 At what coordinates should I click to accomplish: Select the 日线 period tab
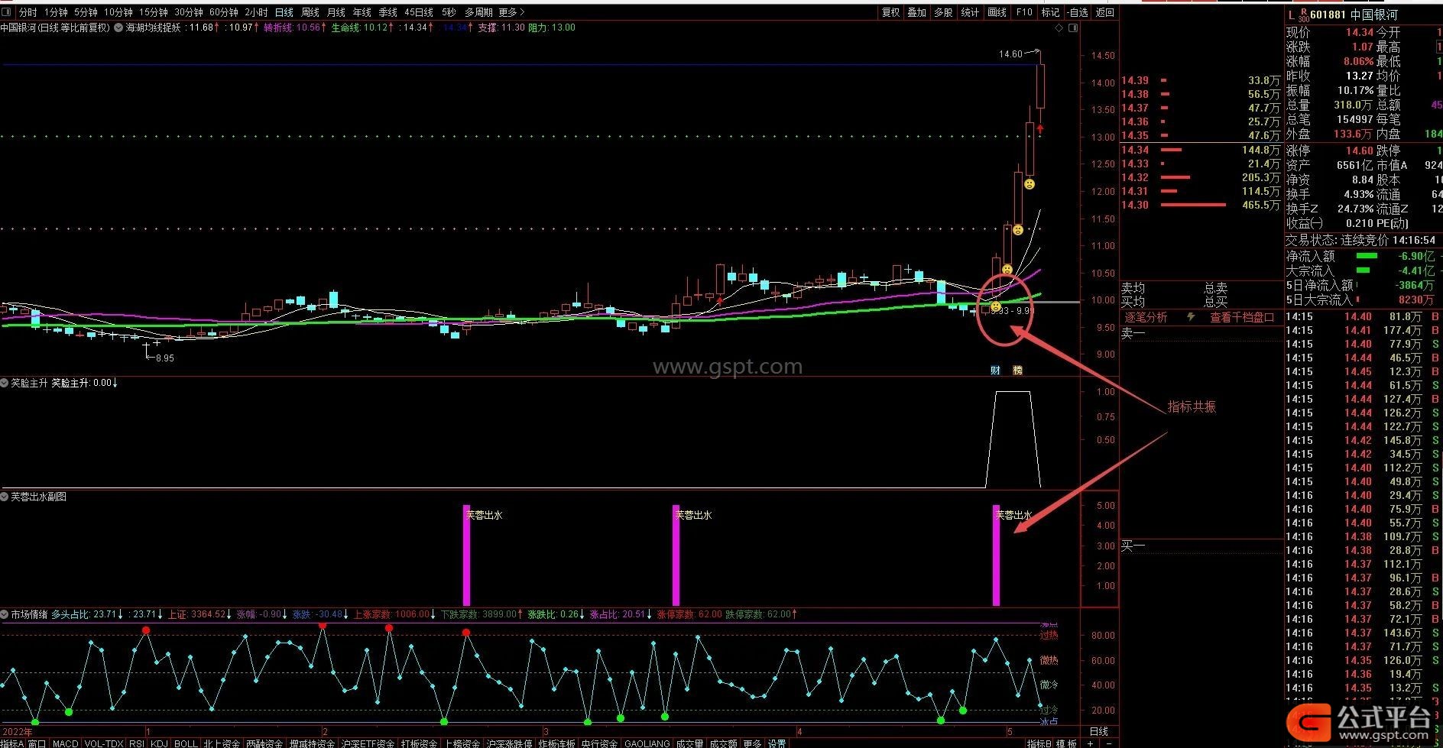(x=284, y=12)
